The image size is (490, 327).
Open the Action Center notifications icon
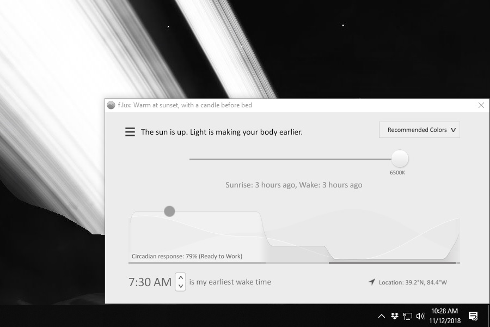[473, 316]
